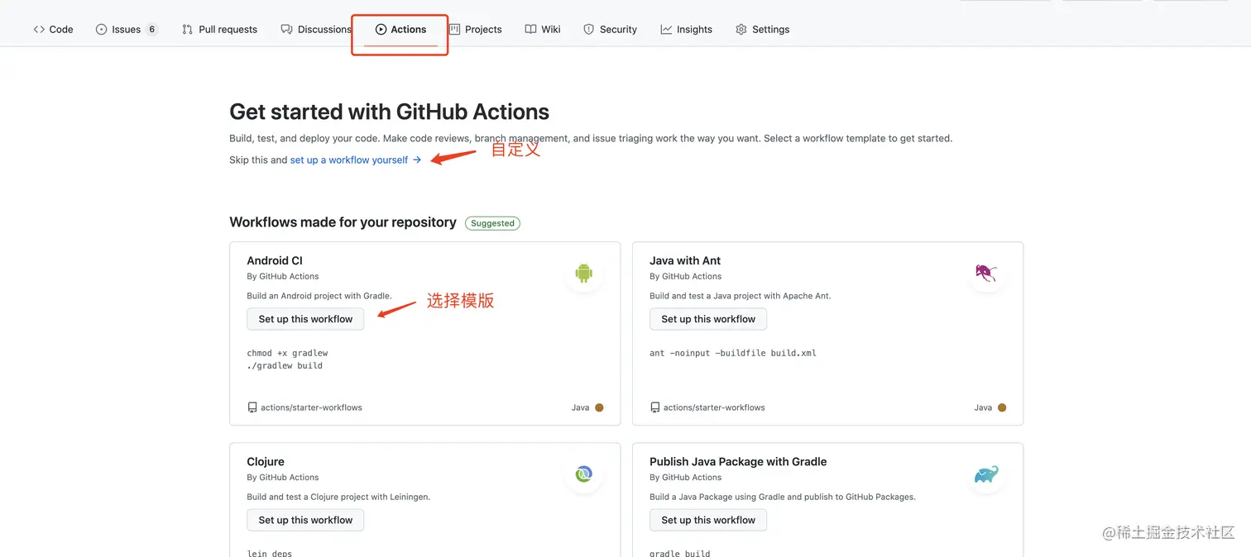Viewport: 1251px width, 557px height.
Task: Click Publish Java Package with Gradle title
Action: coord(738,461)
